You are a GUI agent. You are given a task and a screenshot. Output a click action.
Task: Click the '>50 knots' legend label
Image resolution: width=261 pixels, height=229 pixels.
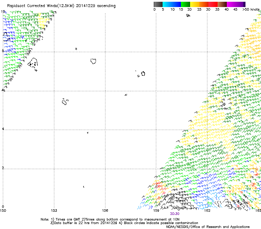pyautogui.click(x=251, y=10)
